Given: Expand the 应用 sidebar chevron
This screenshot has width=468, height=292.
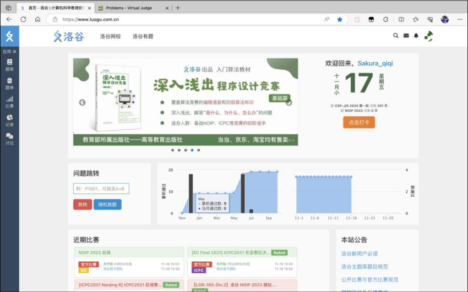Looking at the screenshot, I should pos(14,52).
